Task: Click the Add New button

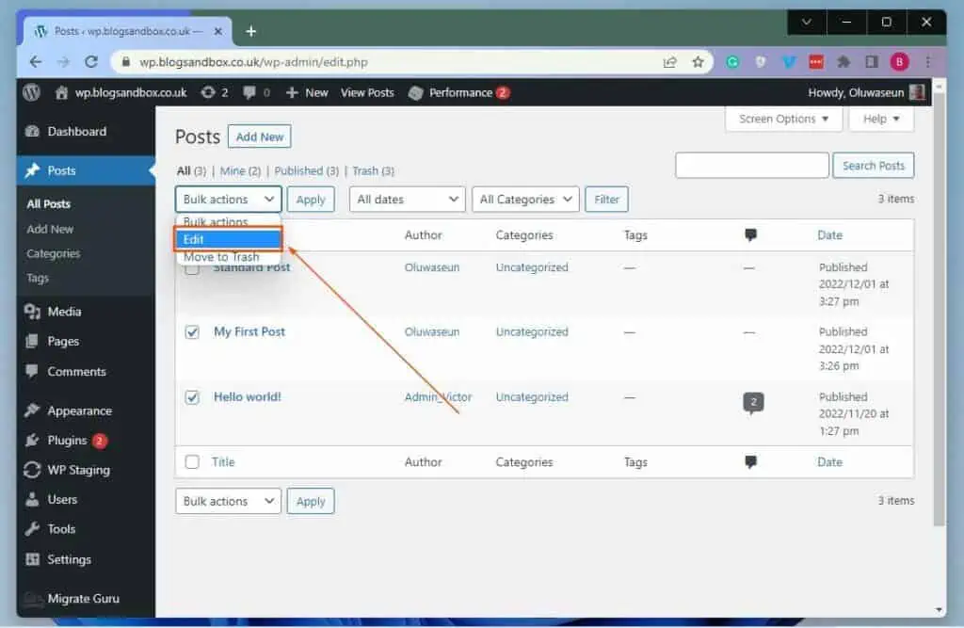Action: click(x=259, y=137)
